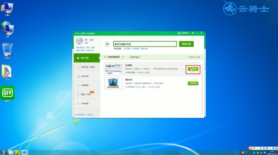Open the feedback speech-bubble icon in title bar

pyautogui.click(x=193, y=33)
